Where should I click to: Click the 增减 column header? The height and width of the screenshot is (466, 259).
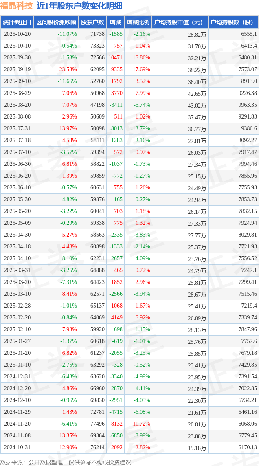[x=115, y=22]
